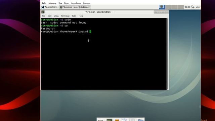The height and width of the screenshot is (121, 215).
Task: Launch terminal emulator from bottom dock
Action: 109,120
